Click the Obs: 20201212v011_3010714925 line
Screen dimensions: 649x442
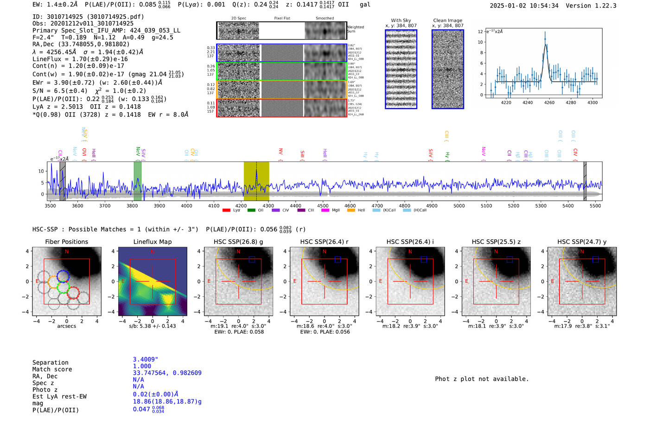[83, 23]
